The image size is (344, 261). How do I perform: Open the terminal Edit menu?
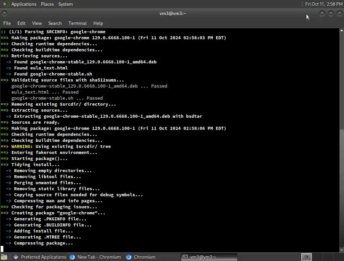point(21,23)
